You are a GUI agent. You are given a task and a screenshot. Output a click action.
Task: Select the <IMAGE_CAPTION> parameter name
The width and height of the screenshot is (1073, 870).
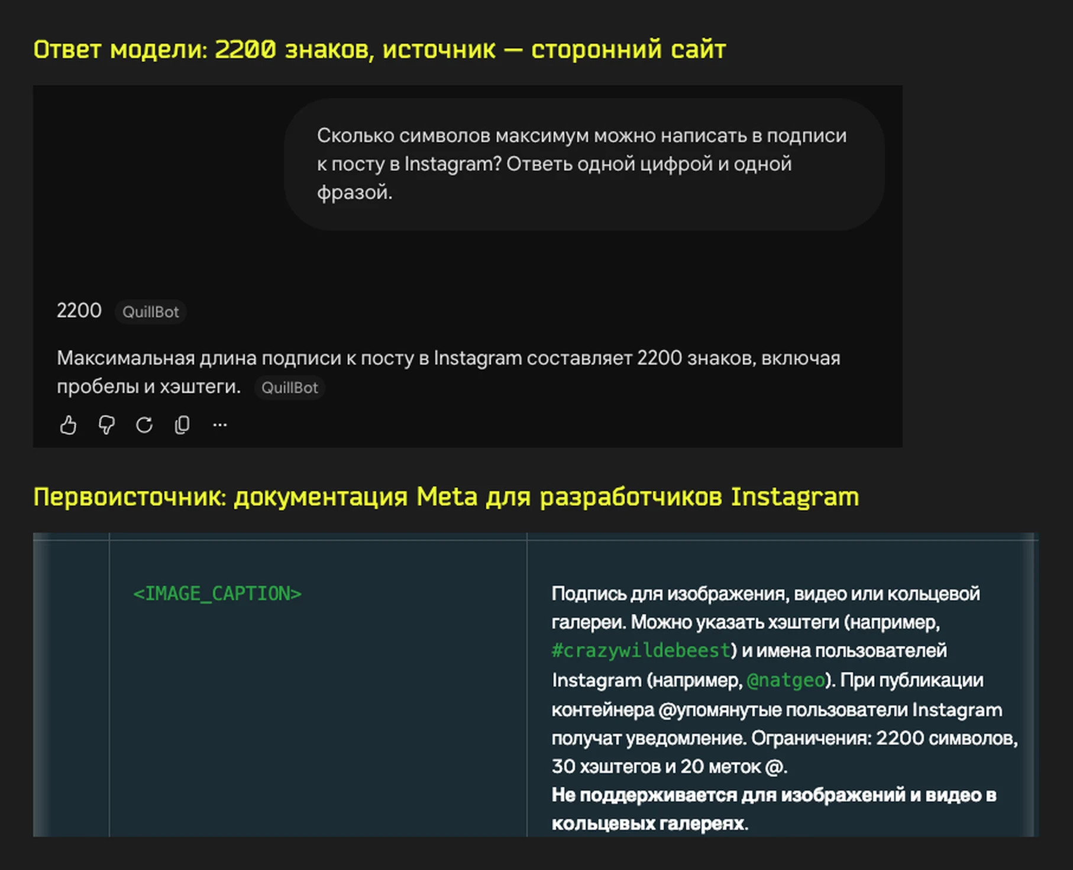coord(218,594)
